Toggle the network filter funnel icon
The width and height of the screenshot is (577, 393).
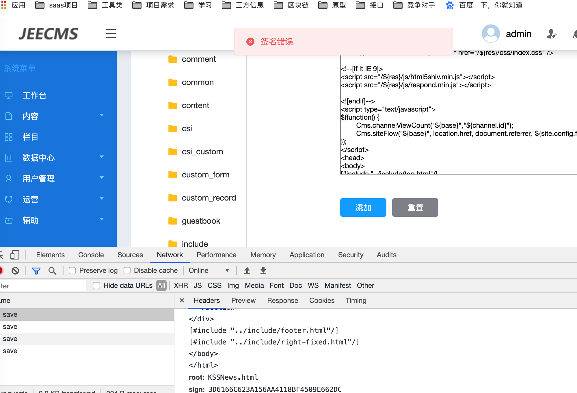click(36, 271)
